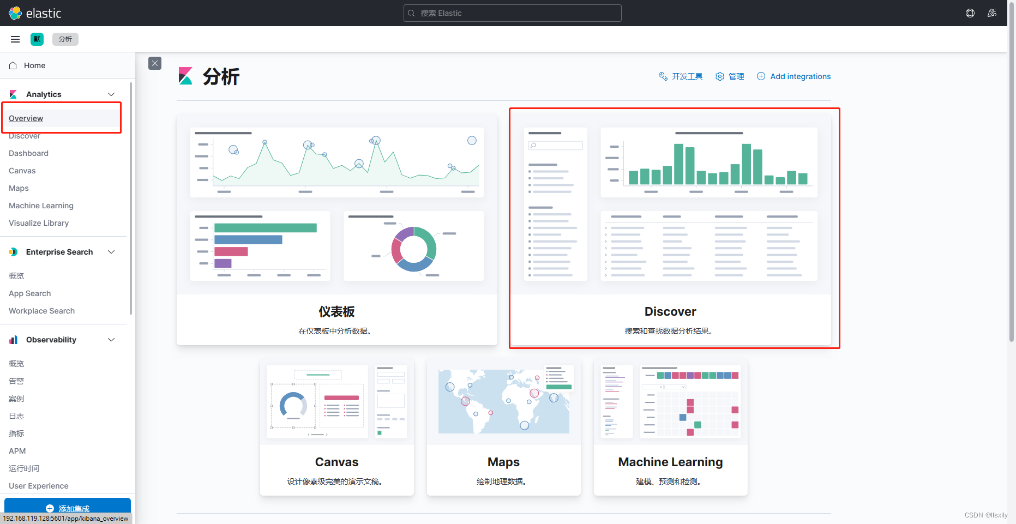The height and width of the screenshot is (524, 1016).
Task: Open Machine Learning in the sidebar
Action: (x=41, y=206)
